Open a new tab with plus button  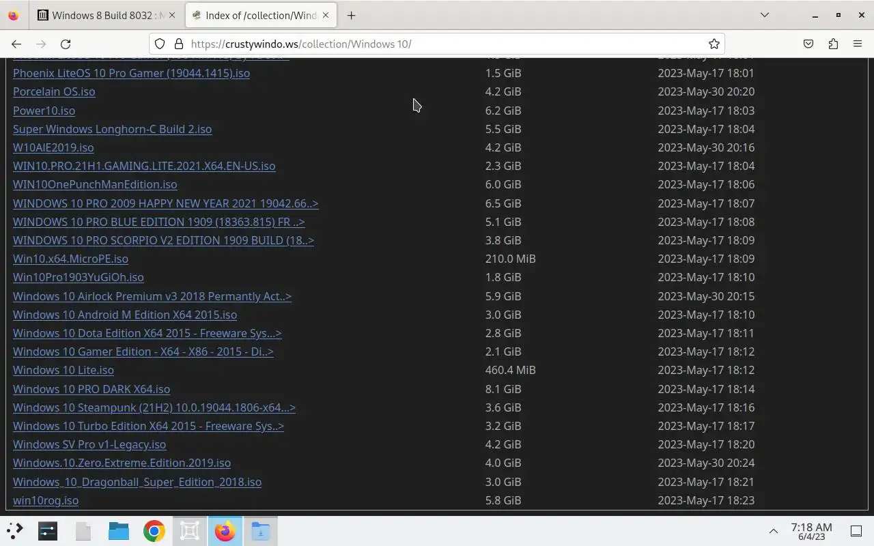351,15
